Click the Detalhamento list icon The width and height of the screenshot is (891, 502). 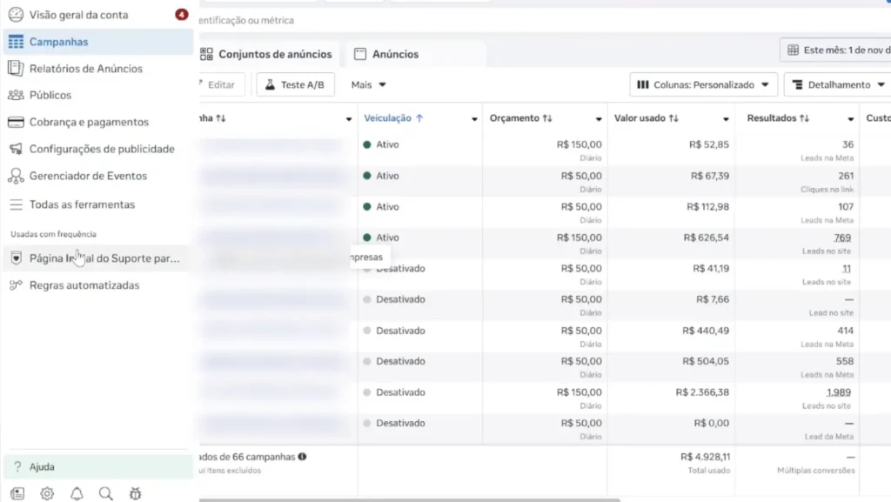(x=797, y=84)
